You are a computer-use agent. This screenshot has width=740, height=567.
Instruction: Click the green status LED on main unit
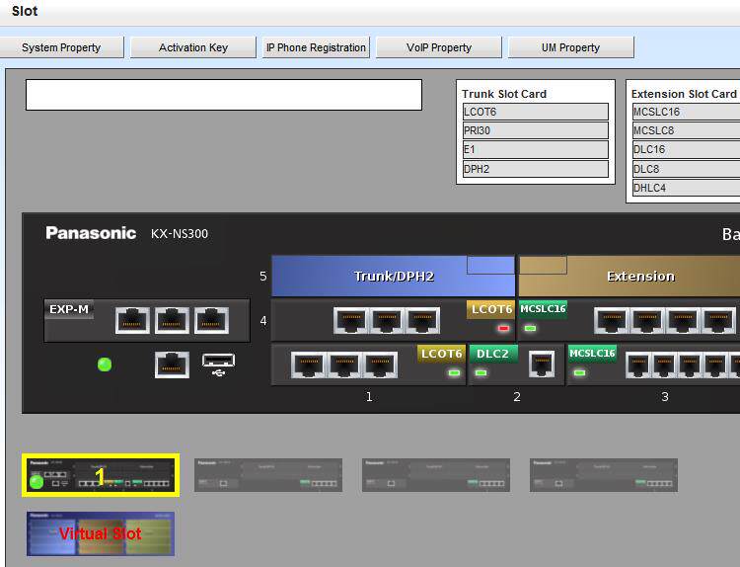105,364
